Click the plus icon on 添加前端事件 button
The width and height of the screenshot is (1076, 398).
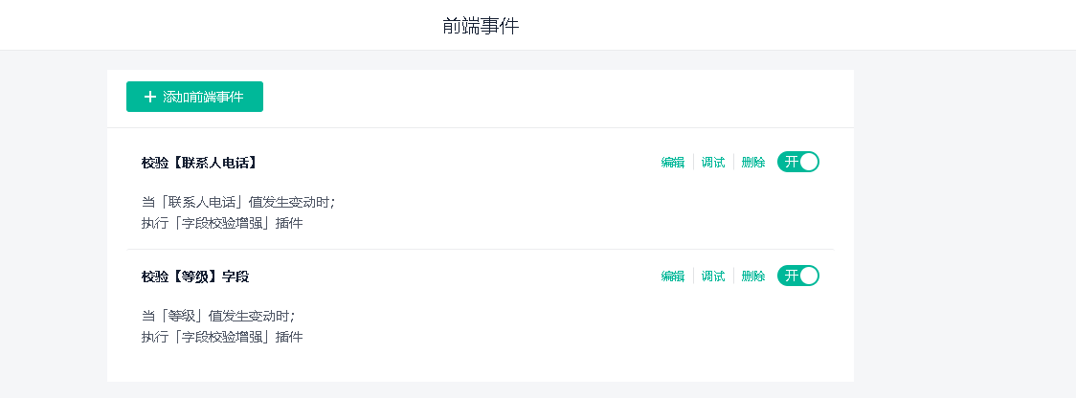pos(150,97)
